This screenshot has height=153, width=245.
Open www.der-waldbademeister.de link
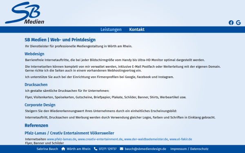point(146,139)
